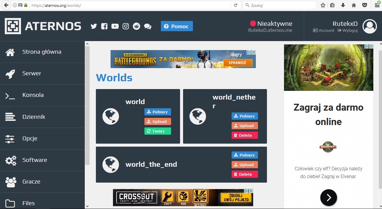Click the Nieaktywne server status
This screenshot has width=382, height=209.
(x=271, y=23)
